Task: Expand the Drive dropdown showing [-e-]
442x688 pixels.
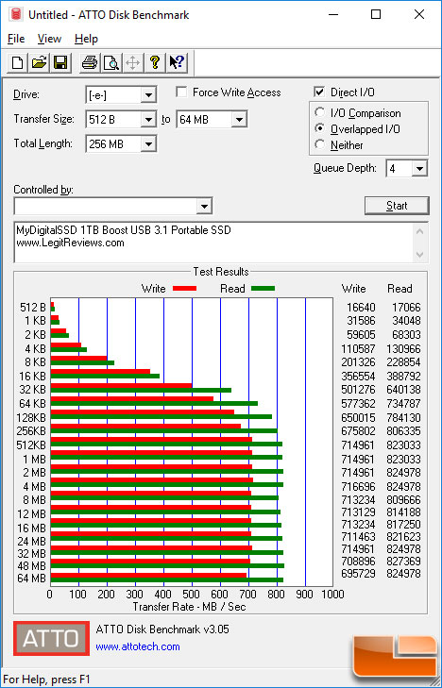Action: (x=121, y=94)
